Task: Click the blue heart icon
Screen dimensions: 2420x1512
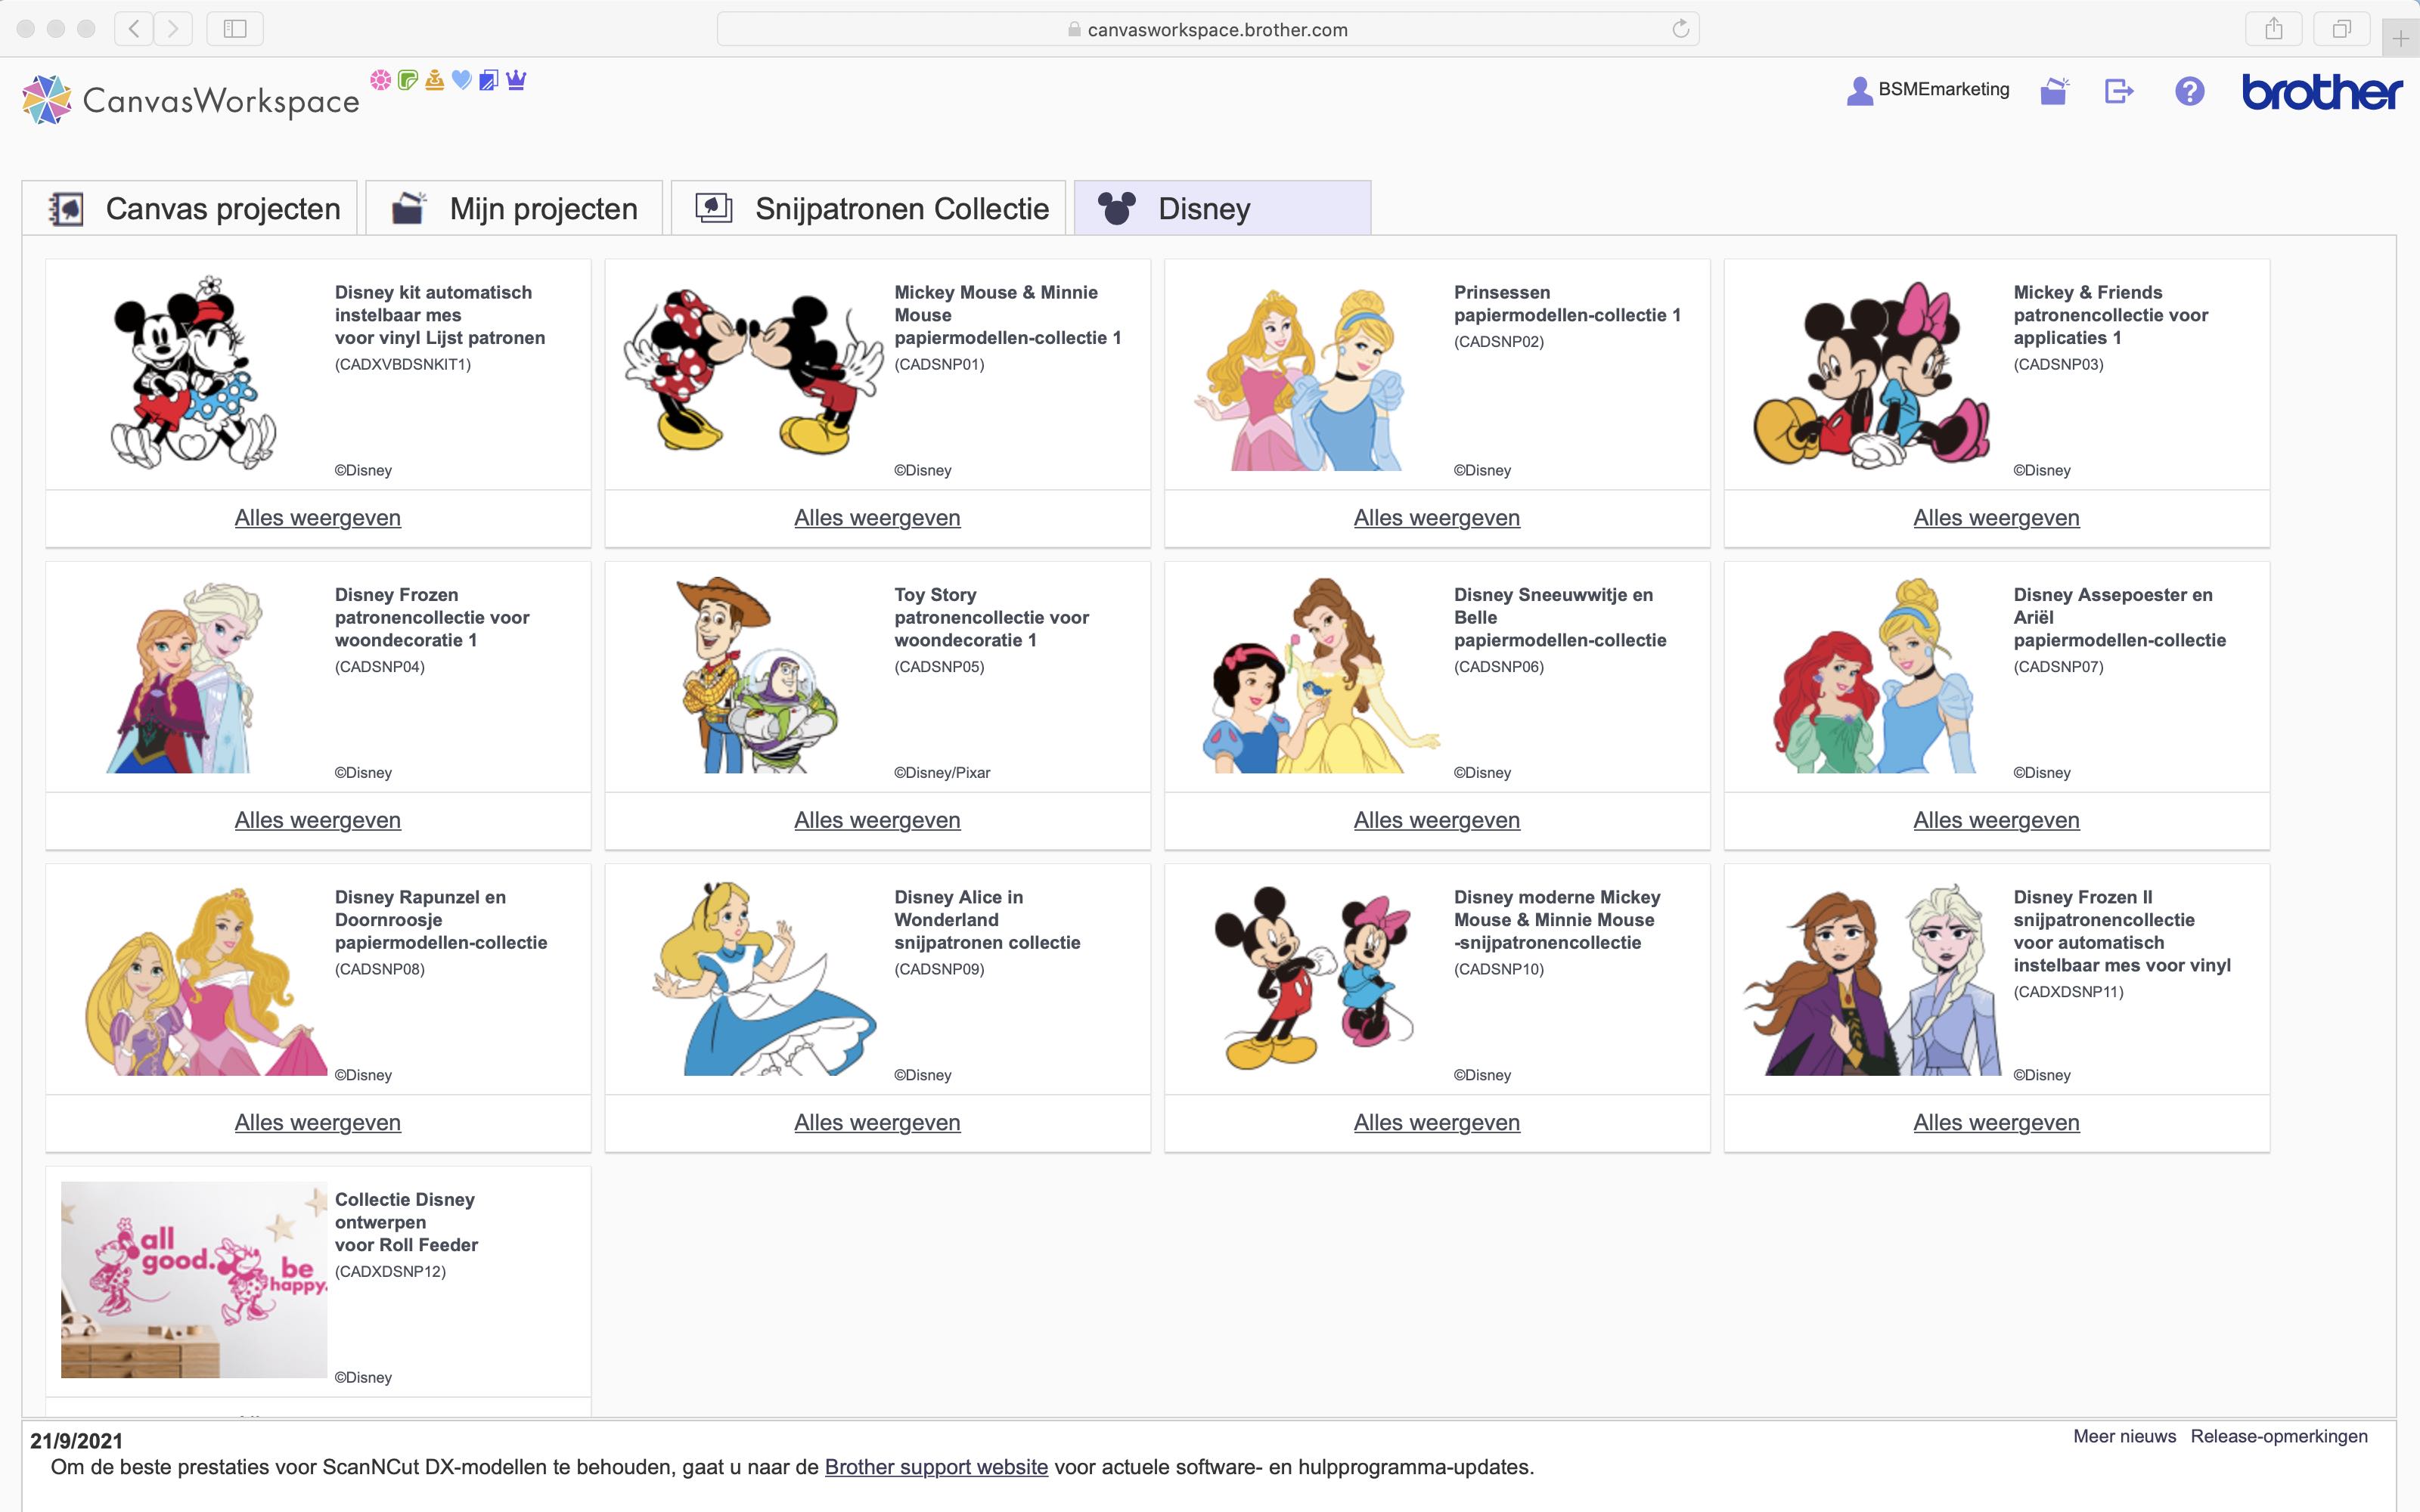Action: tap(461, 80)
